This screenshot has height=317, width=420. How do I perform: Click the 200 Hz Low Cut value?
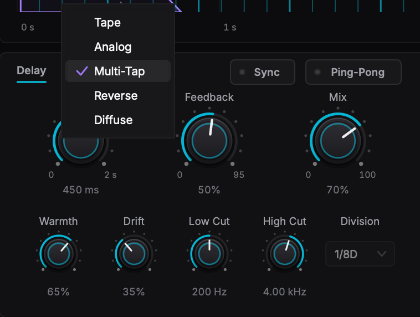pyautogui.click(x=209, y=292)
